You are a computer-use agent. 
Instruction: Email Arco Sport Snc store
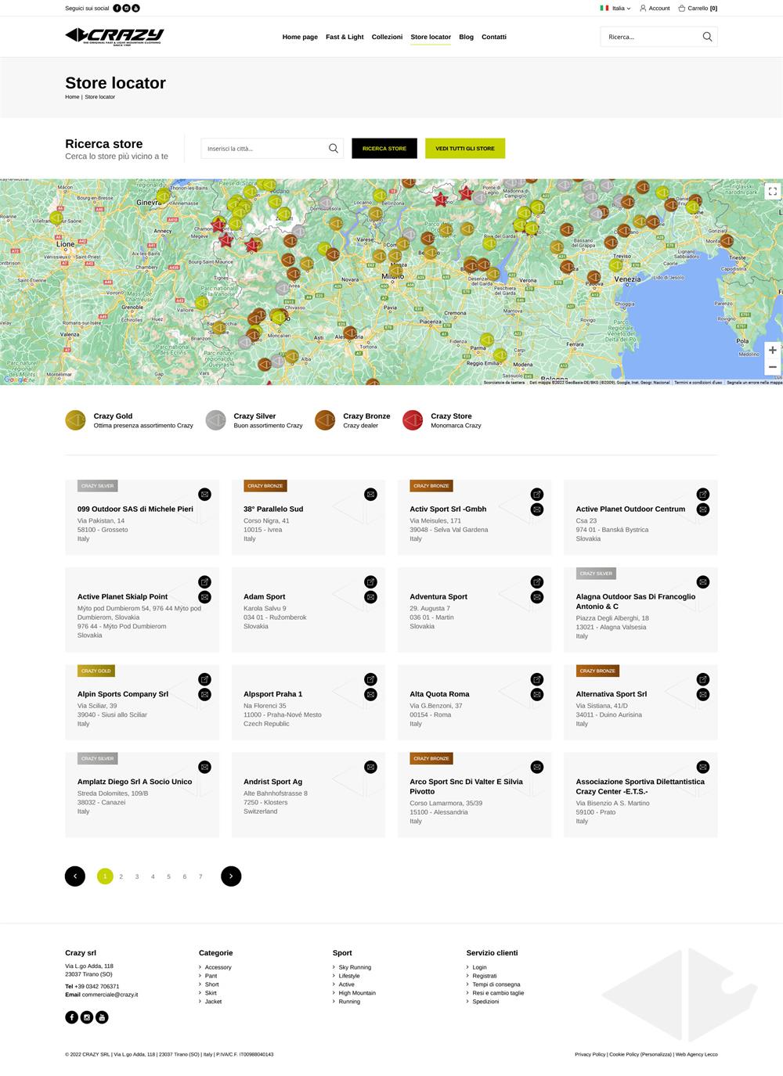point(536,767)
